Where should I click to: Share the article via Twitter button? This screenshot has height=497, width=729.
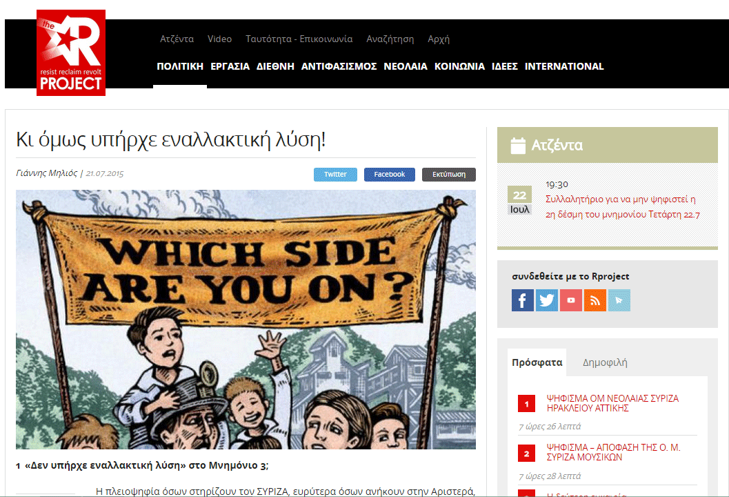pyautogui.click(x=335, y=175)
